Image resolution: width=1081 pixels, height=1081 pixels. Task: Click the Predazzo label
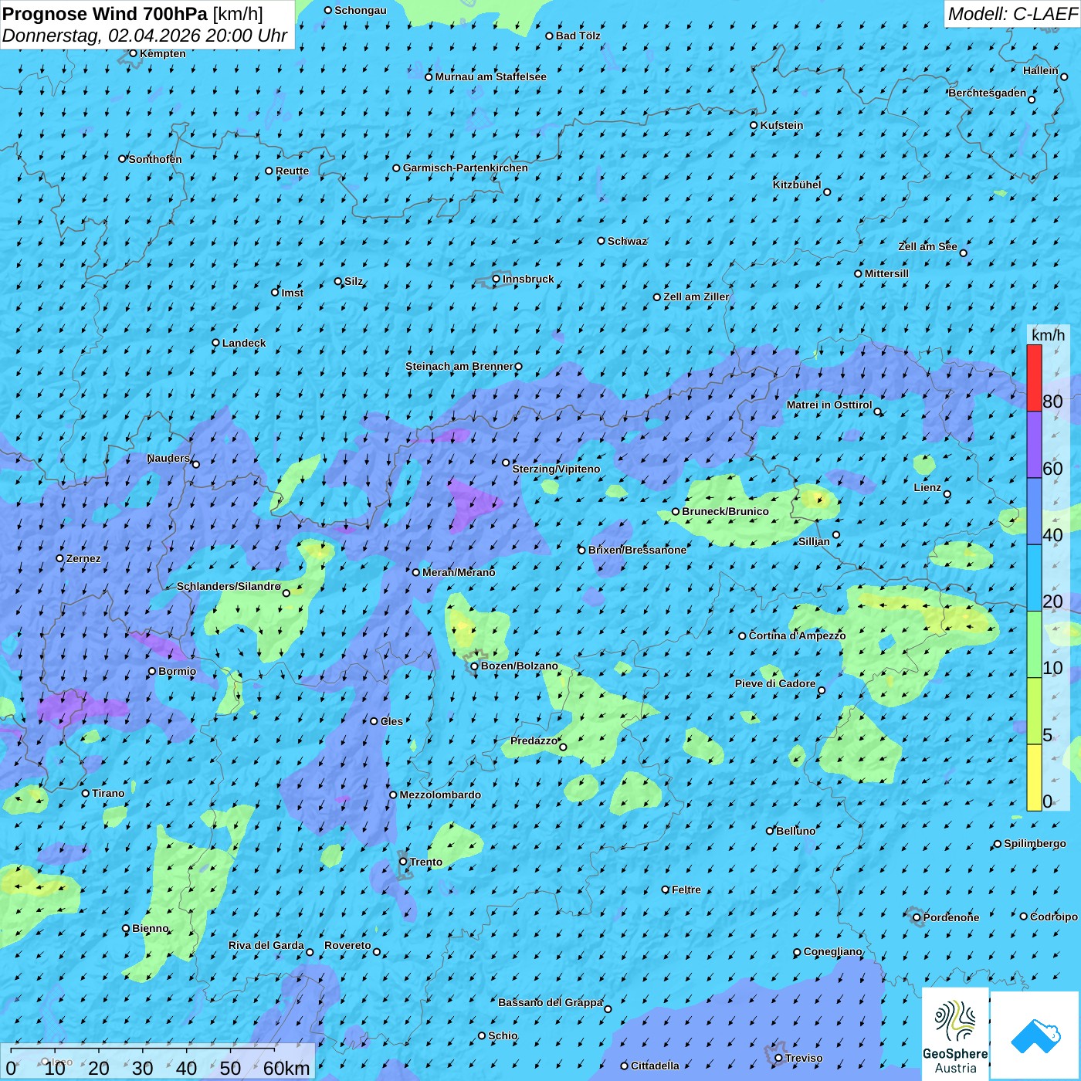(534, 740)
